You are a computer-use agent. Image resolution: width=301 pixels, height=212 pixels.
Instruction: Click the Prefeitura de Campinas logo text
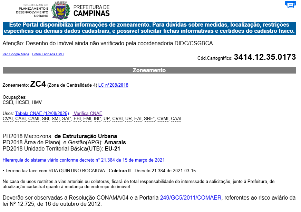pos(91,11)
